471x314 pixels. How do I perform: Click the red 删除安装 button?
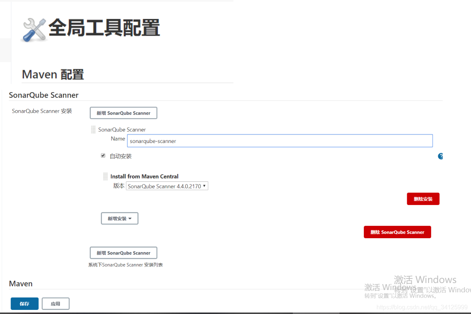click(x=423, y=199)
